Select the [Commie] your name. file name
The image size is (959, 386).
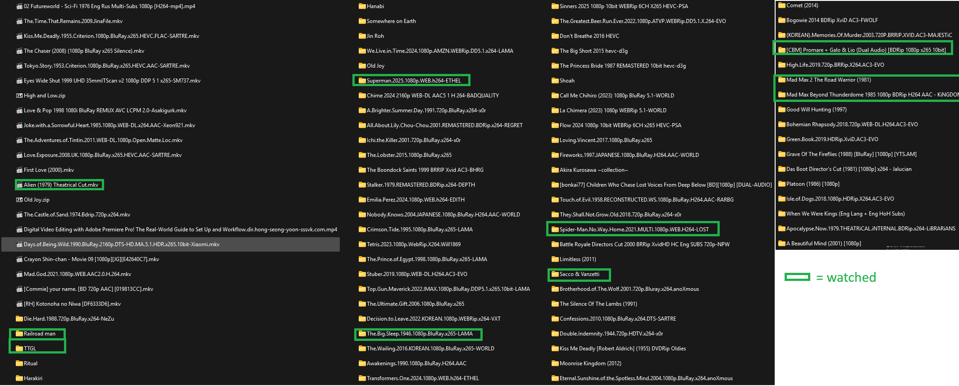pos(88,289)
